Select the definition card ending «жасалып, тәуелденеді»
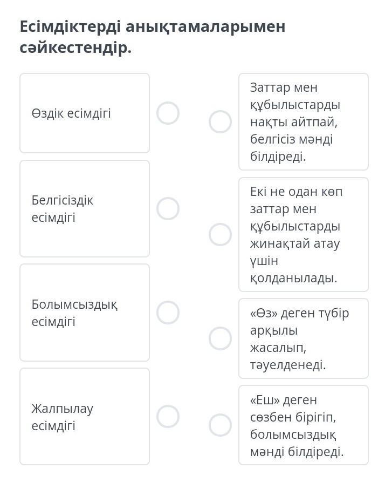378x502 pixels. point(303,338)
